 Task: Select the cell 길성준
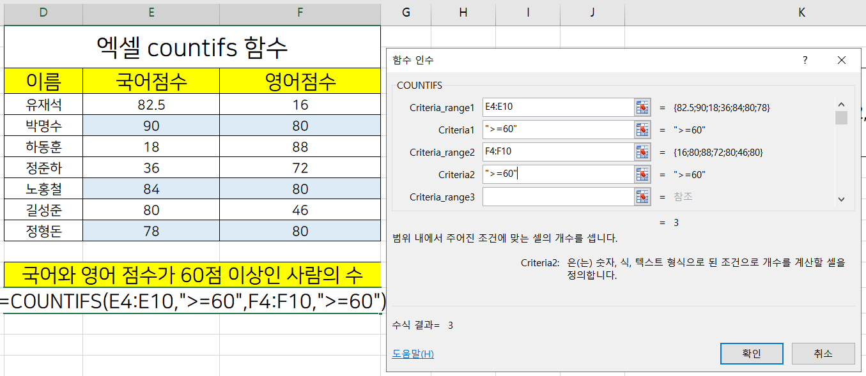[x=43, y=210]
